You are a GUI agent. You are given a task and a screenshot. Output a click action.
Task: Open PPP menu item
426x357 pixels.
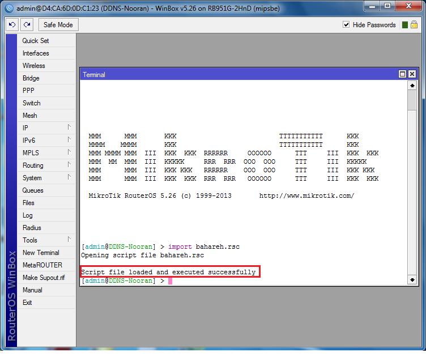point(46,91)
